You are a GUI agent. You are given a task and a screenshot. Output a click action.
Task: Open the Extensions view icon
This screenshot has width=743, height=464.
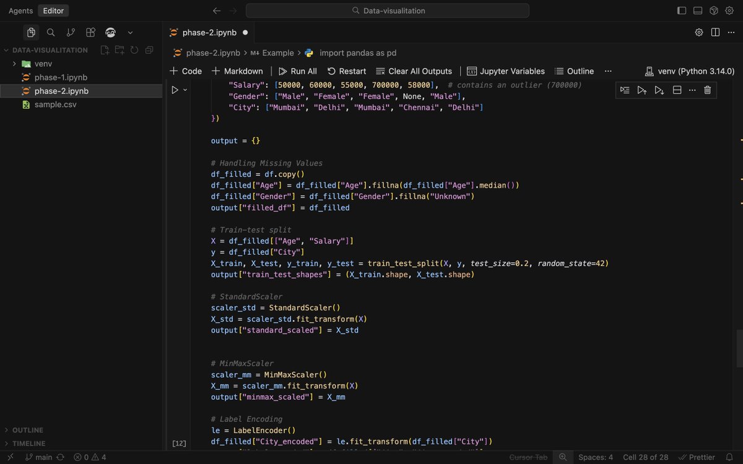90,32
